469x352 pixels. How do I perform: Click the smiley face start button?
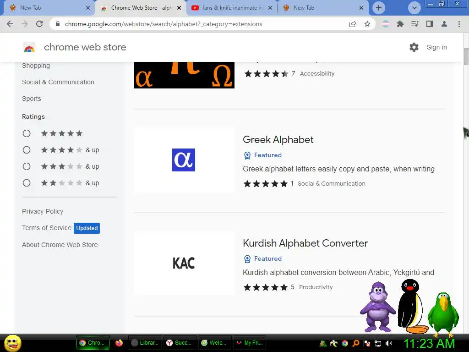coord(12,343)
